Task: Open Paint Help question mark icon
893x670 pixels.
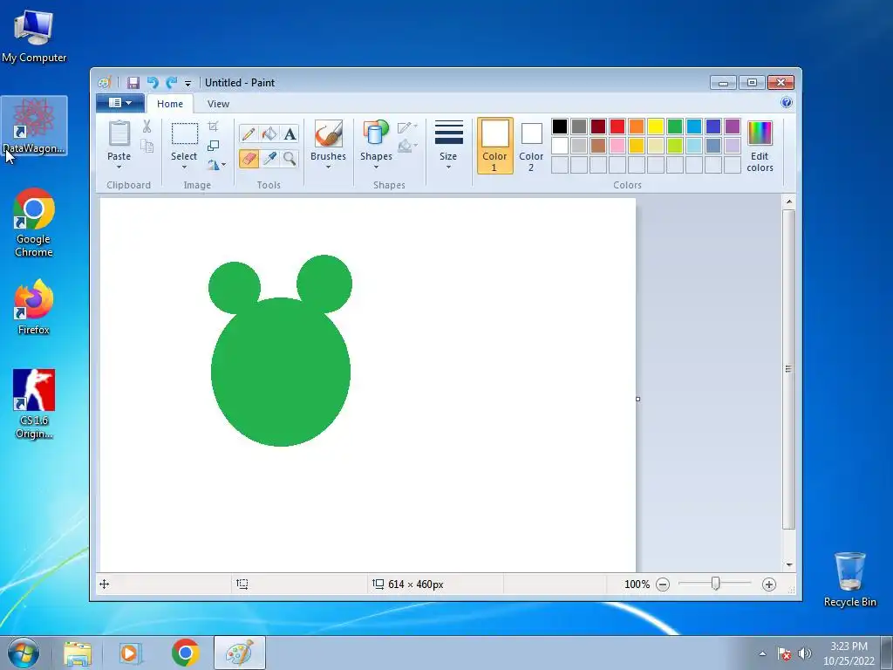Action: click(x=787, y=103)
